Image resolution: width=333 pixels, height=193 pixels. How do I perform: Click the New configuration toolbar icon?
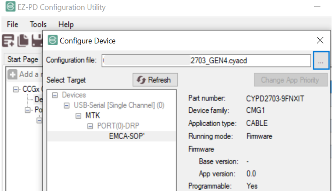click(x=8, y=41)
